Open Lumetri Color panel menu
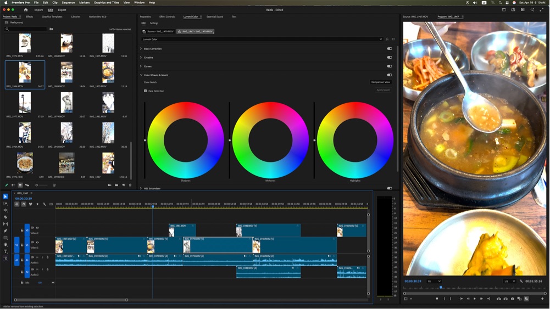This screenshot has height=309, width=550. click(x=201, y=16)
